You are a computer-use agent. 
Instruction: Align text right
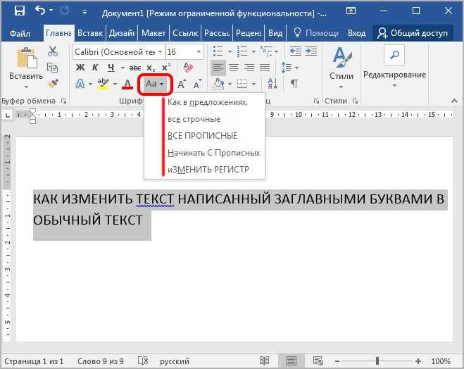coord(249,68)
